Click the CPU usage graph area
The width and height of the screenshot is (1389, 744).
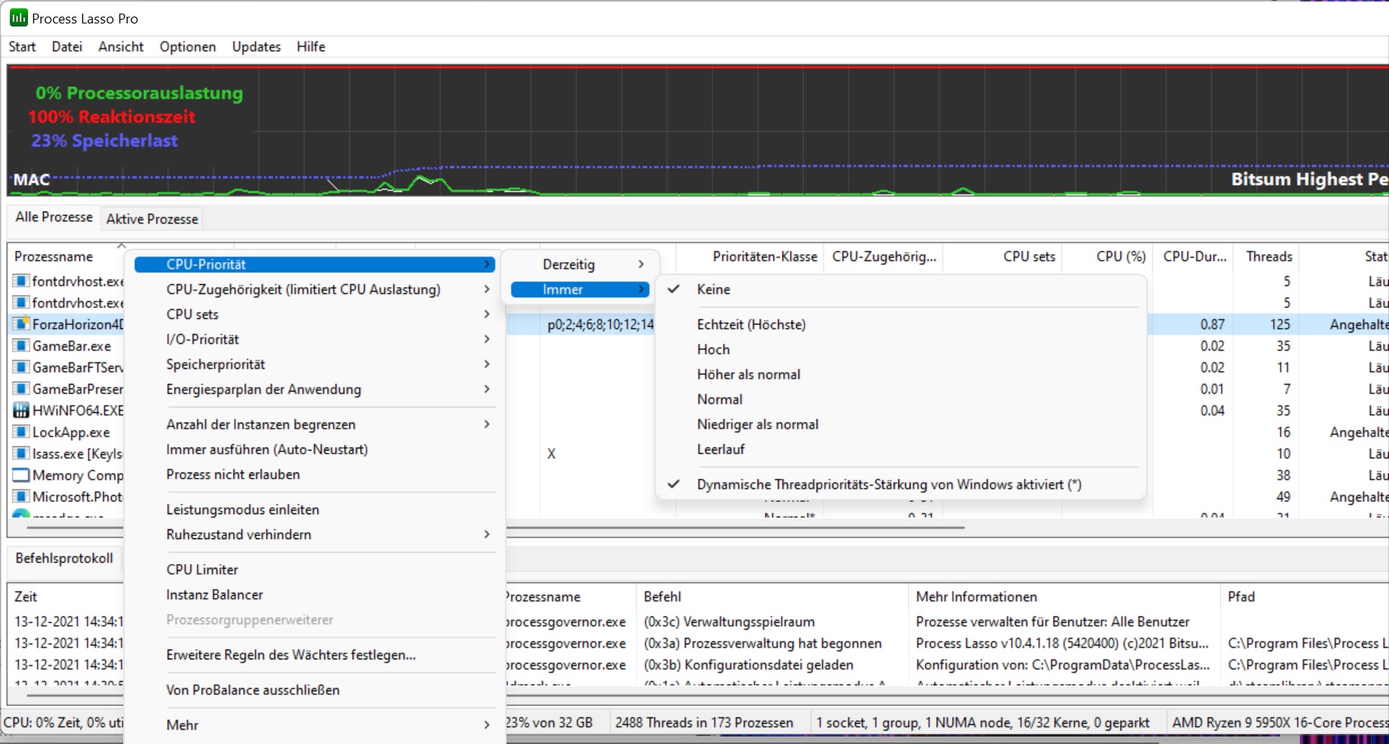tap(698, 132)
